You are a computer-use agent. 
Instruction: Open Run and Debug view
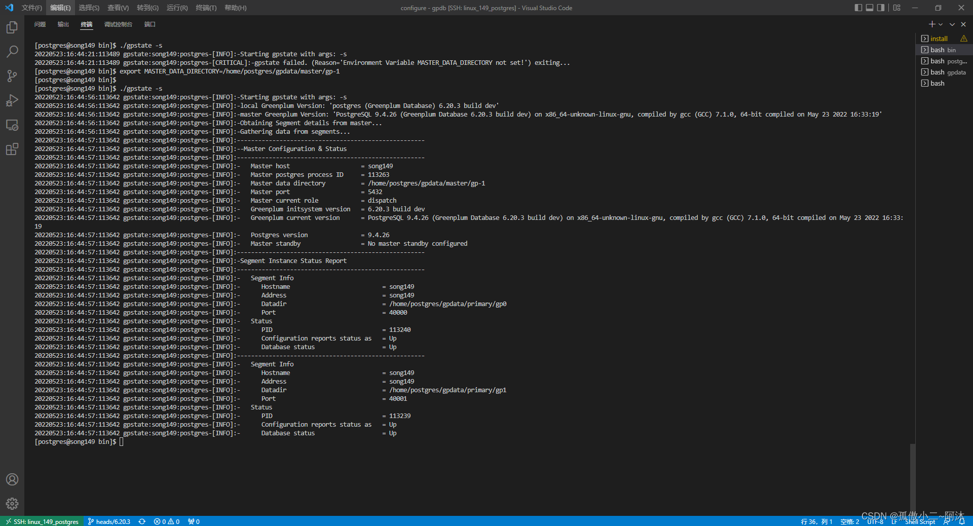click(x=12, y=100)
